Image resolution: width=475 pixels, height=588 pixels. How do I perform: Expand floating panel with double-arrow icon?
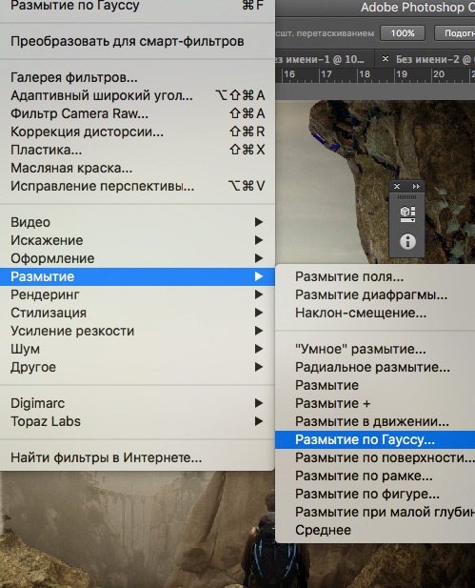click(x=416, y=187)
